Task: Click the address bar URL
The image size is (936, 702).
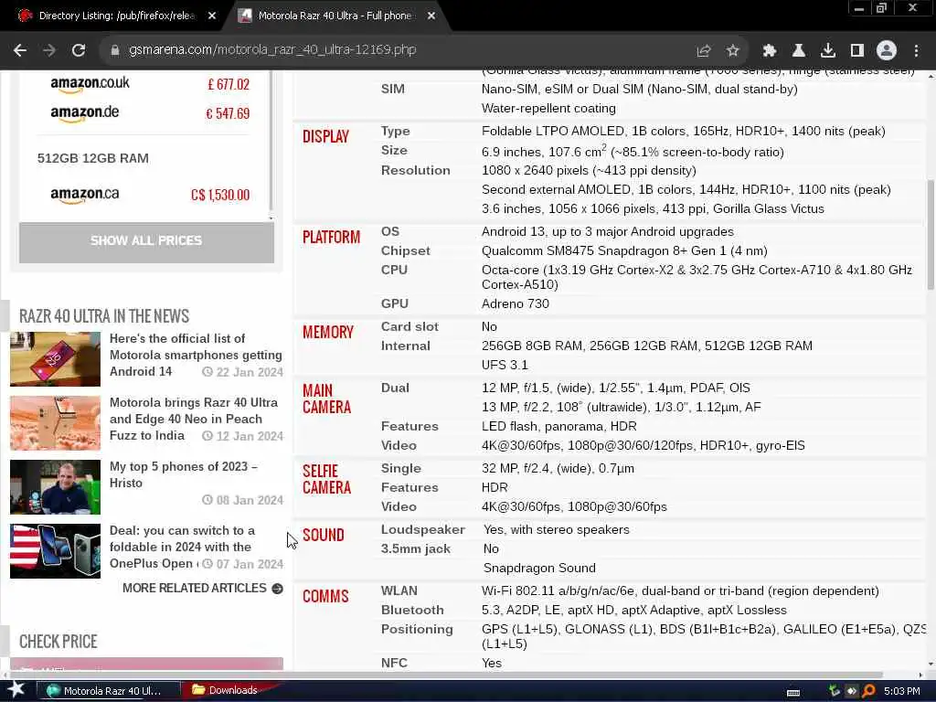Action: pyautogui.click(x=272, y=50)
